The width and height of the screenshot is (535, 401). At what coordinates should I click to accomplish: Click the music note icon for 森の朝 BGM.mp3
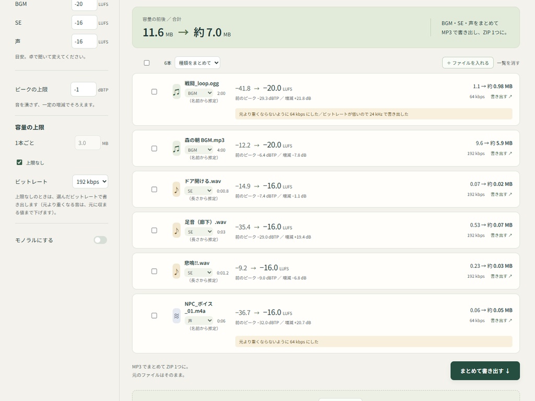[x=177, y=149]
